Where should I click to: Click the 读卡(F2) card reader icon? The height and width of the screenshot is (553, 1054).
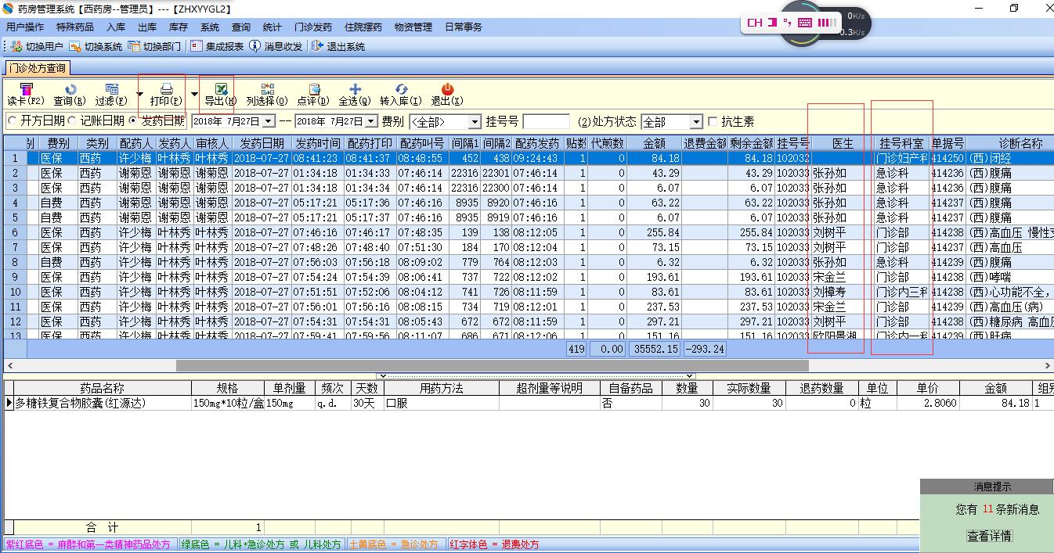tap(26, 95)
